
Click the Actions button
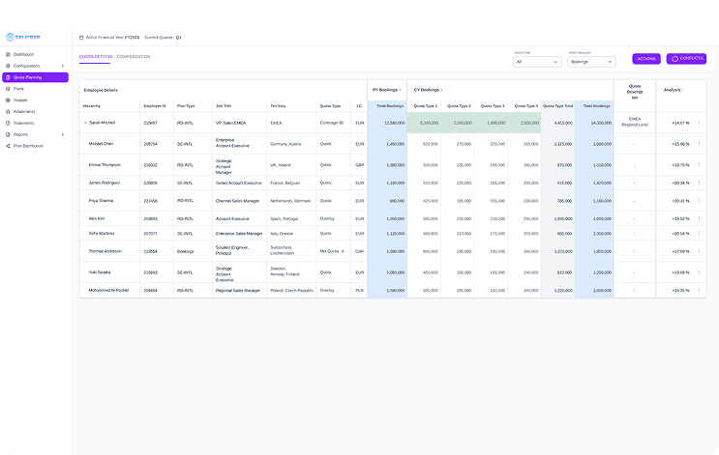point(645,59)
